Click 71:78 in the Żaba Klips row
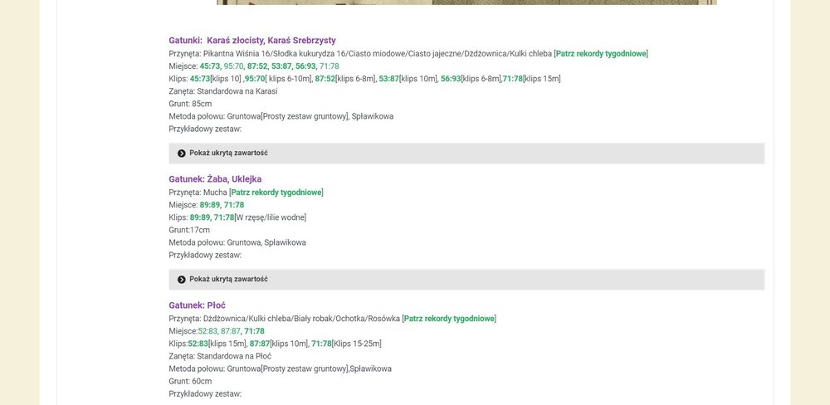 [x=224, y=217]
